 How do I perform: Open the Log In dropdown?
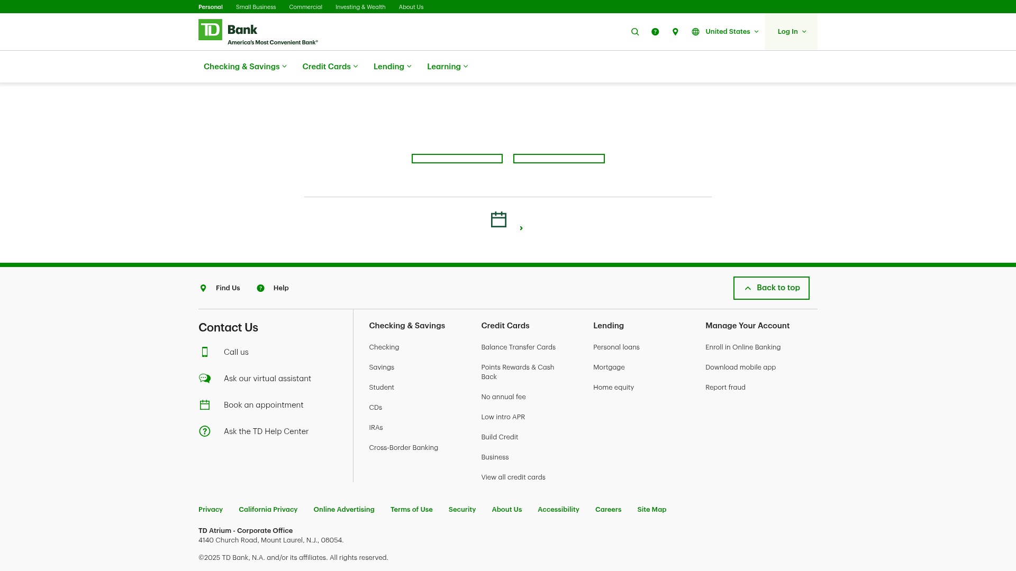tap(792, 32)
